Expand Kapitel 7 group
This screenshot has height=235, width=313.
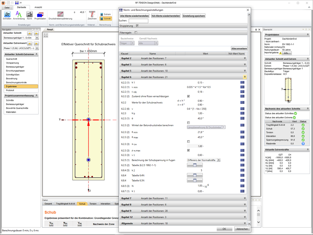(x=245, y=198)
